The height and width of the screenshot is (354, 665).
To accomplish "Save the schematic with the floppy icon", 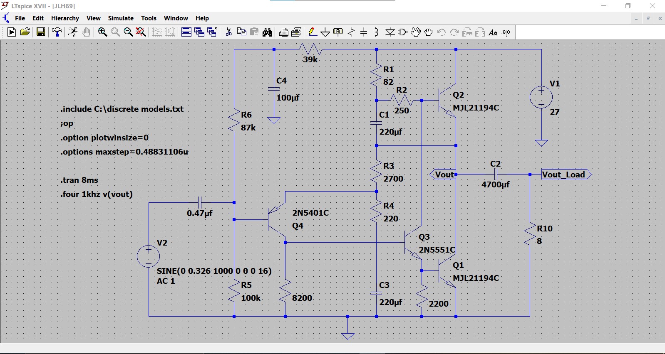I will pos(41,32).
